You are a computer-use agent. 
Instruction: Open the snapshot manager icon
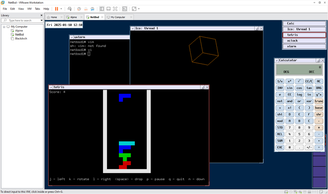pyautogui.click(x=92, y=9)
